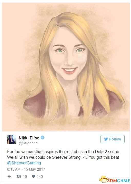
Task: Click the artist signature on the portrait
Action: tap(98, 112)
